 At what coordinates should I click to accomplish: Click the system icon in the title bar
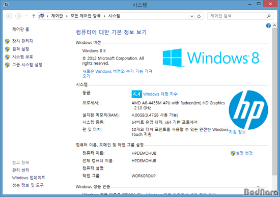pyautogui.click(x=6, y=5)
